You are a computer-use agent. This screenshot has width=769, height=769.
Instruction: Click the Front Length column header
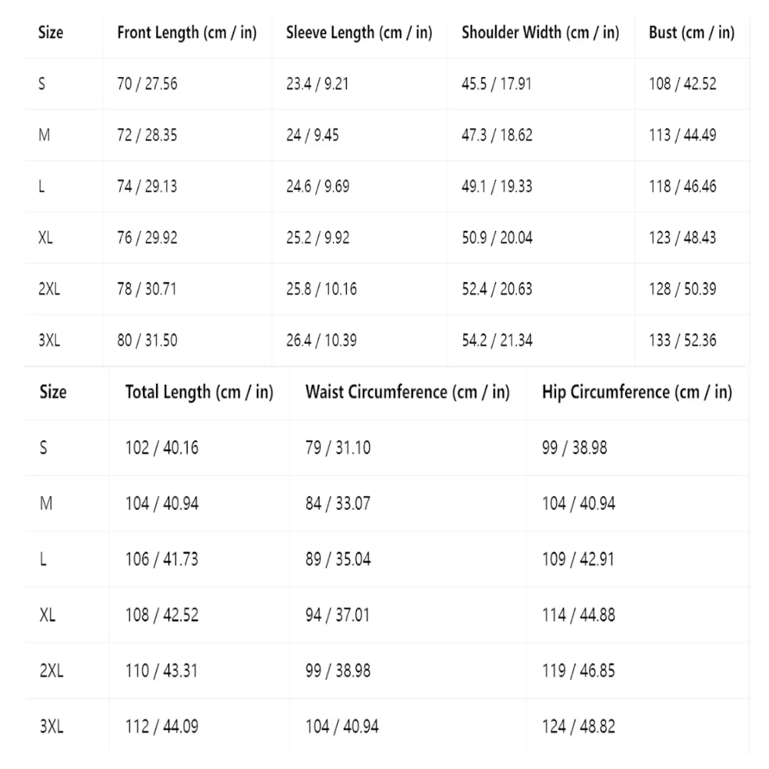(187, 33)
